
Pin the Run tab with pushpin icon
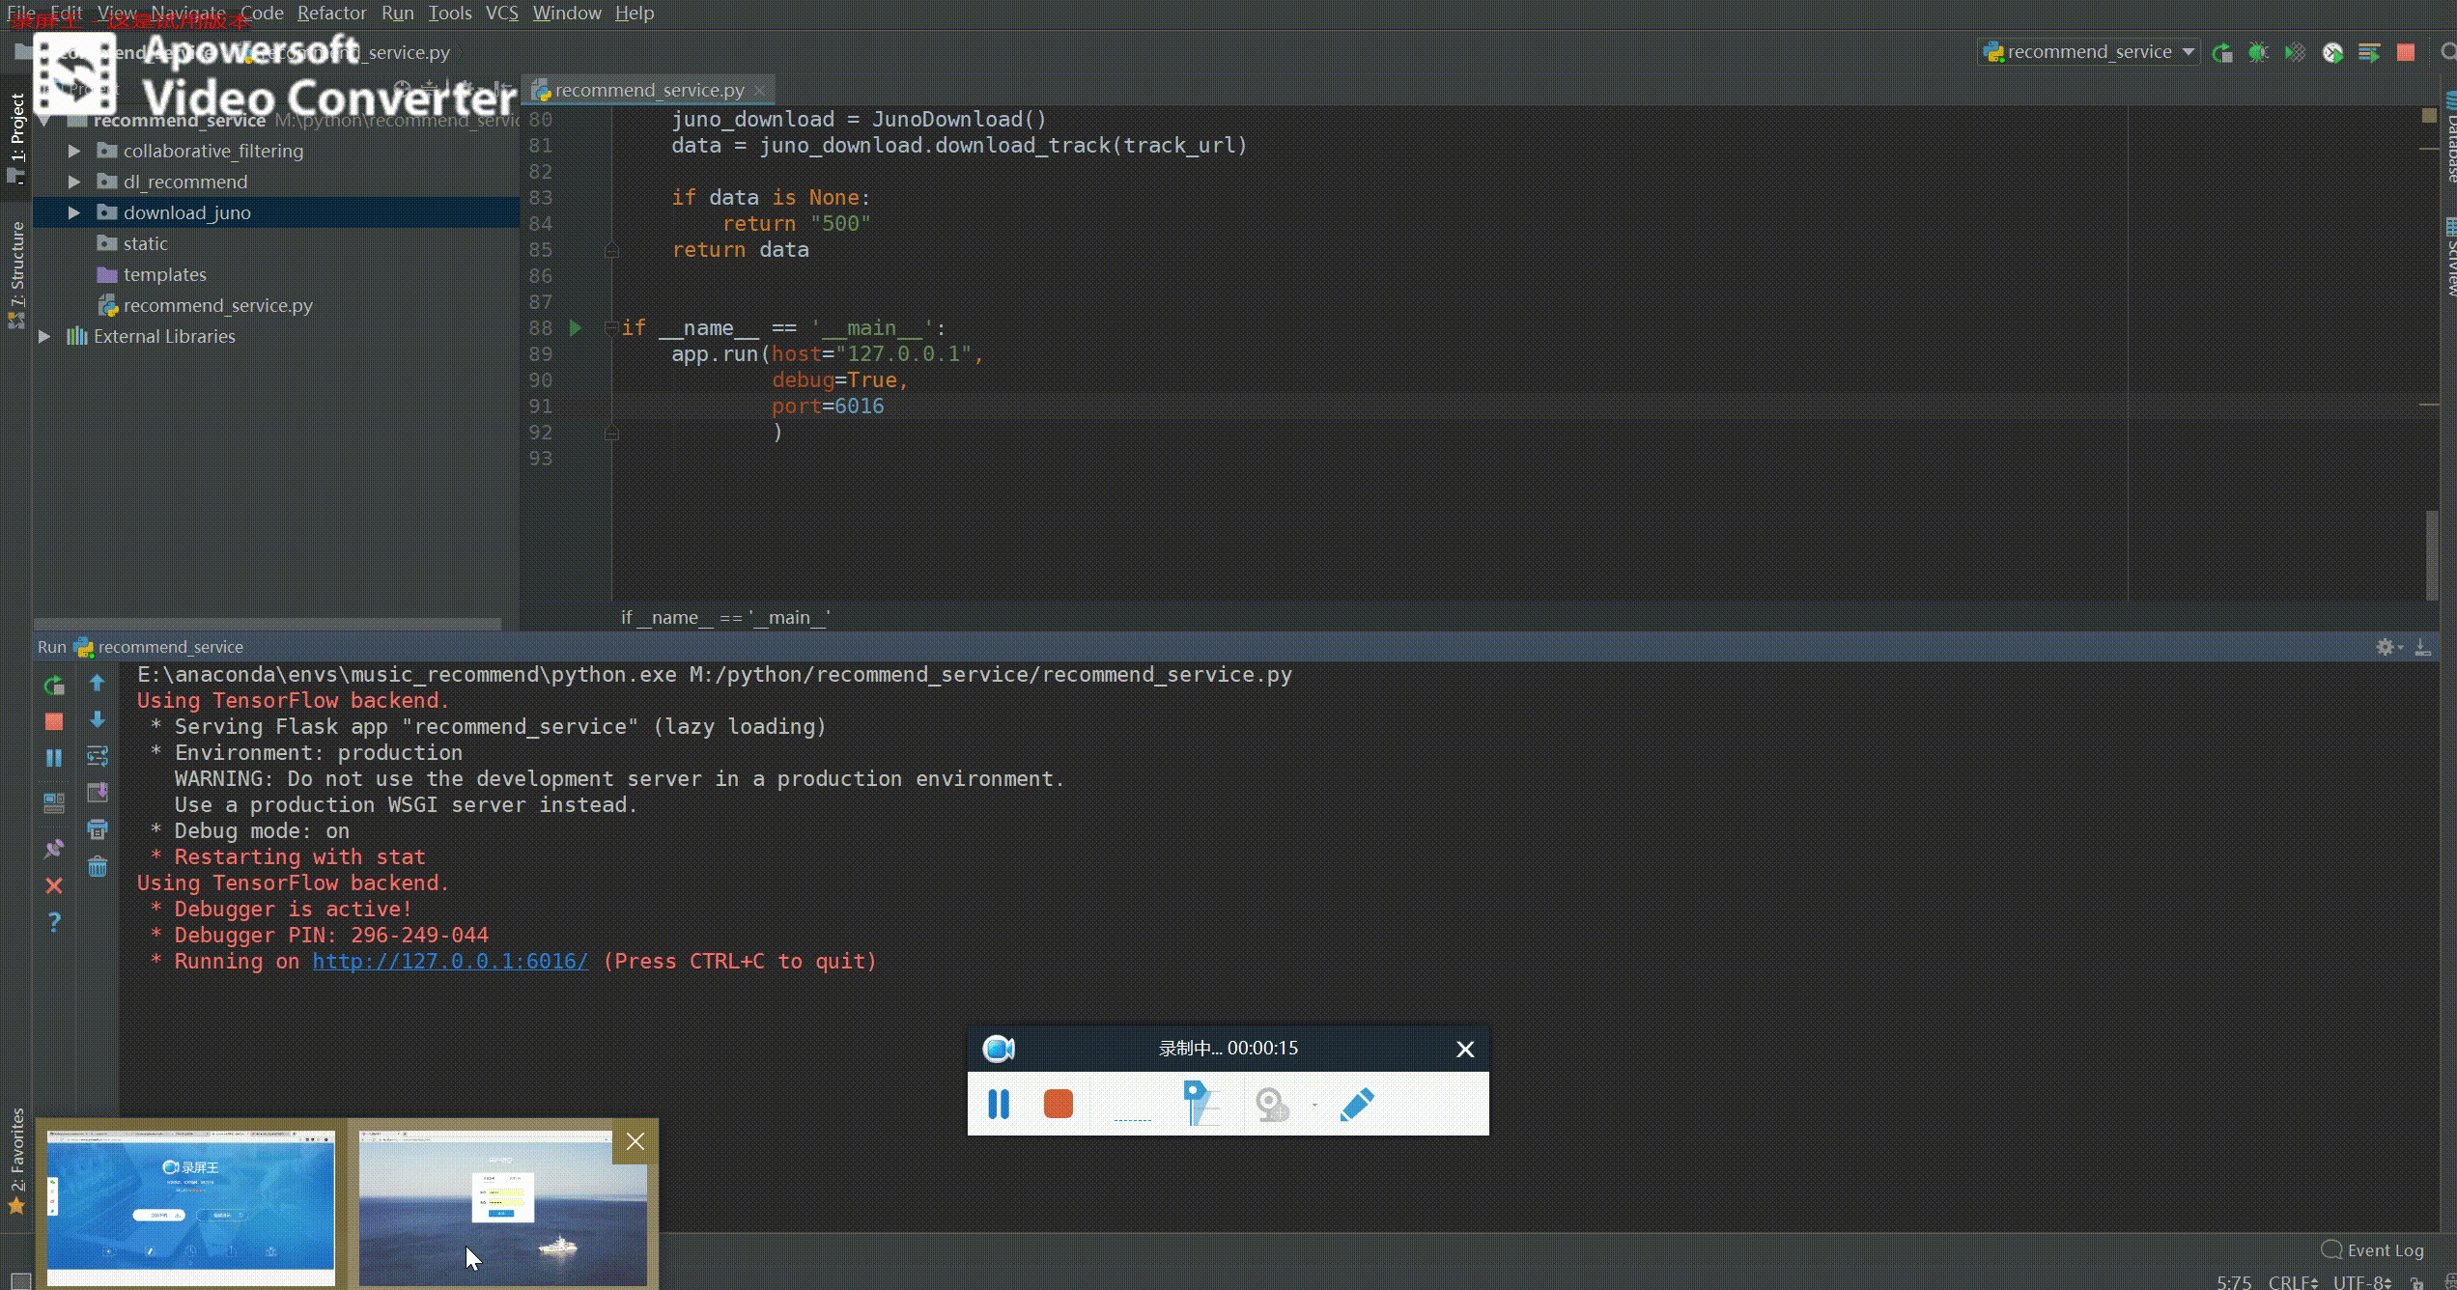point(54,849)
